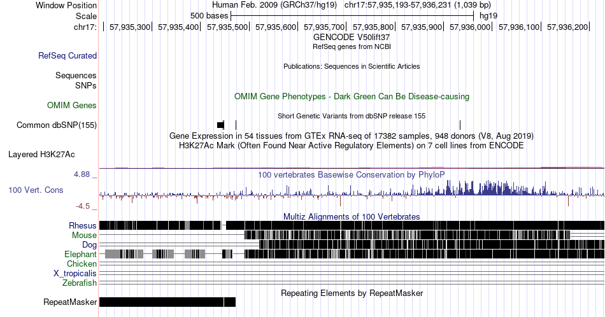Click the GTEx Gene Expression track title

click(352, 136)
